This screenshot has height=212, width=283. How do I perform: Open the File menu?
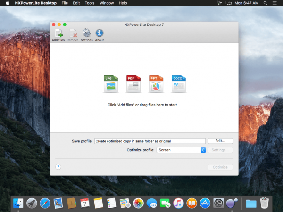(x=65, y=3)
